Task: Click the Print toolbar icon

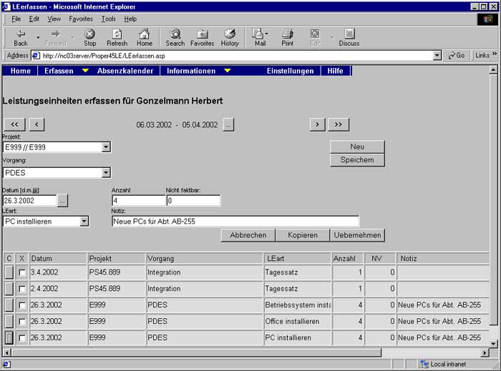Action: (x=287, y=34)
